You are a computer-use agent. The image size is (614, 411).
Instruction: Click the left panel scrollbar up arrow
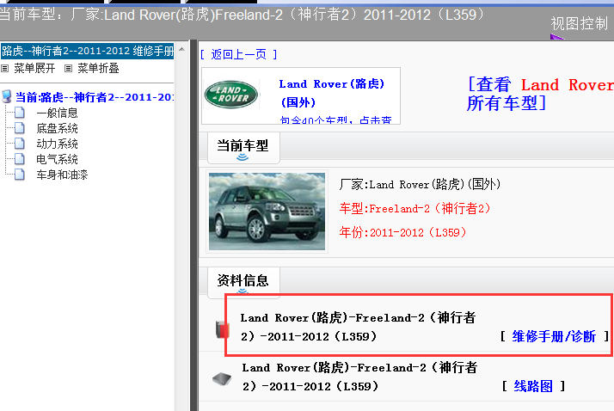181,49
